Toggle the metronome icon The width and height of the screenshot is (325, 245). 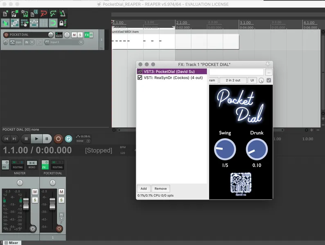(x=62, y=14)
